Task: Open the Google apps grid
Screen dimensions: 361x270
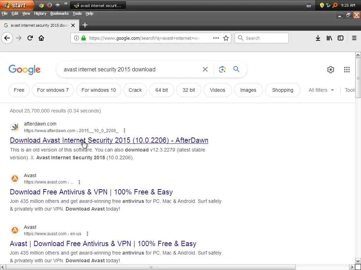Action: [347, 70]
